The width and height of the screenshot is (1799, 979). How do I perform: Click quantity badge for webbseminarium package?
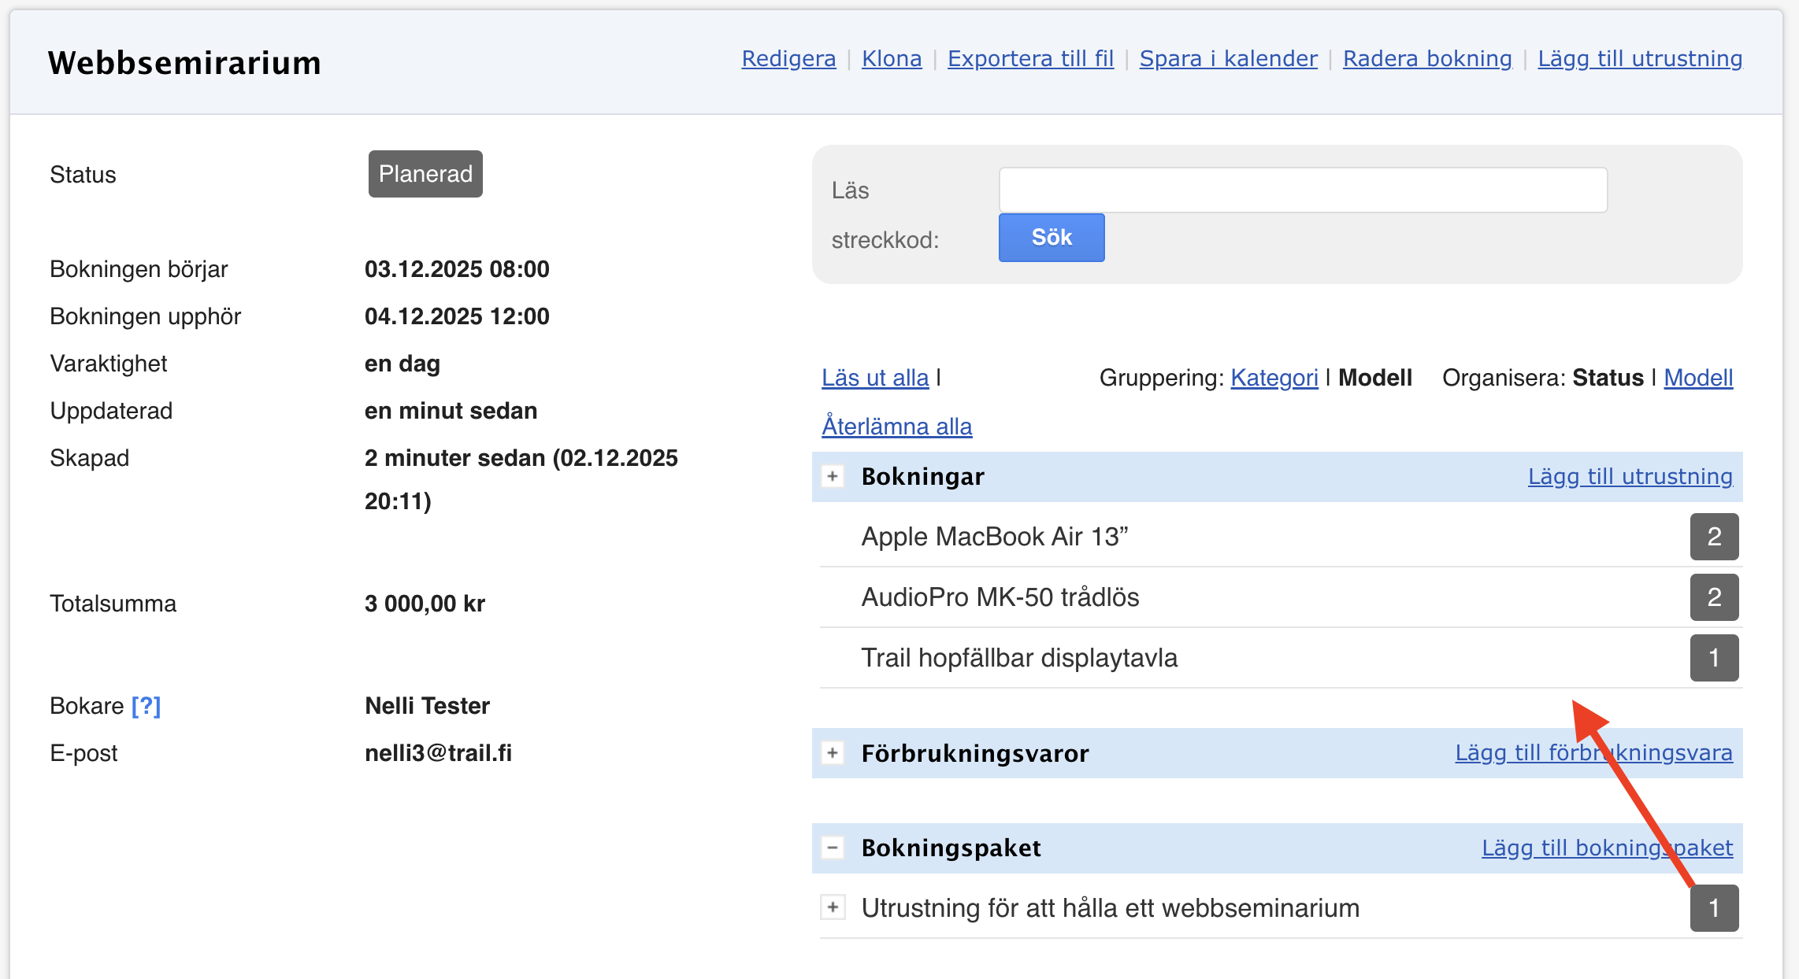point(1714,908)
